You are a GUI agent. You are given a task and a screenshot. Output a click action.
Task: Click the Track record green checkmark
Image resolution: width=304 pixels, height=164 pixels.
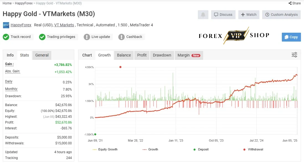point(6,37)
